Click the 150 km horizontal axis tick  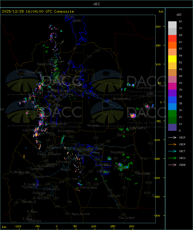coord(113,226)
